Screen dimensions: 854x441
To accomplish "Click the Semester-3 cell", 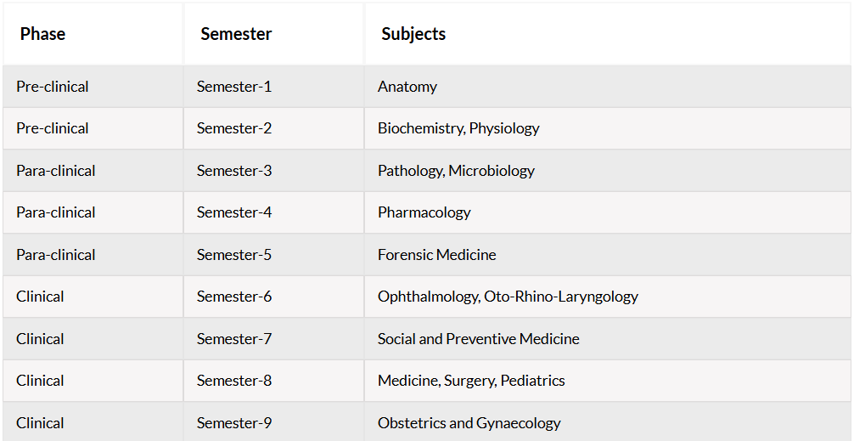I will pyautogui.click(x=273, y=171).
